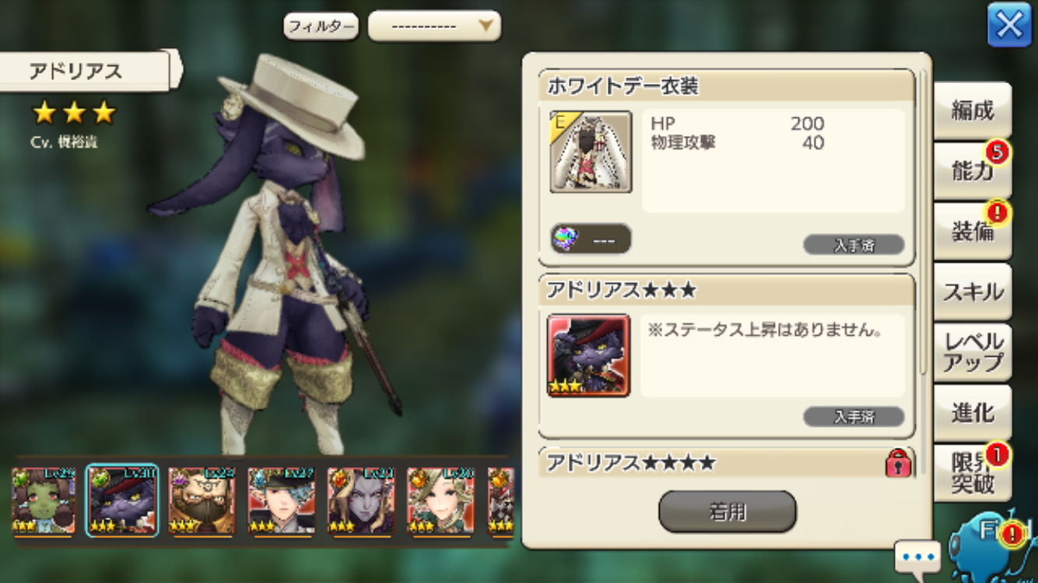Open the スキル tab

click(973, 291)
